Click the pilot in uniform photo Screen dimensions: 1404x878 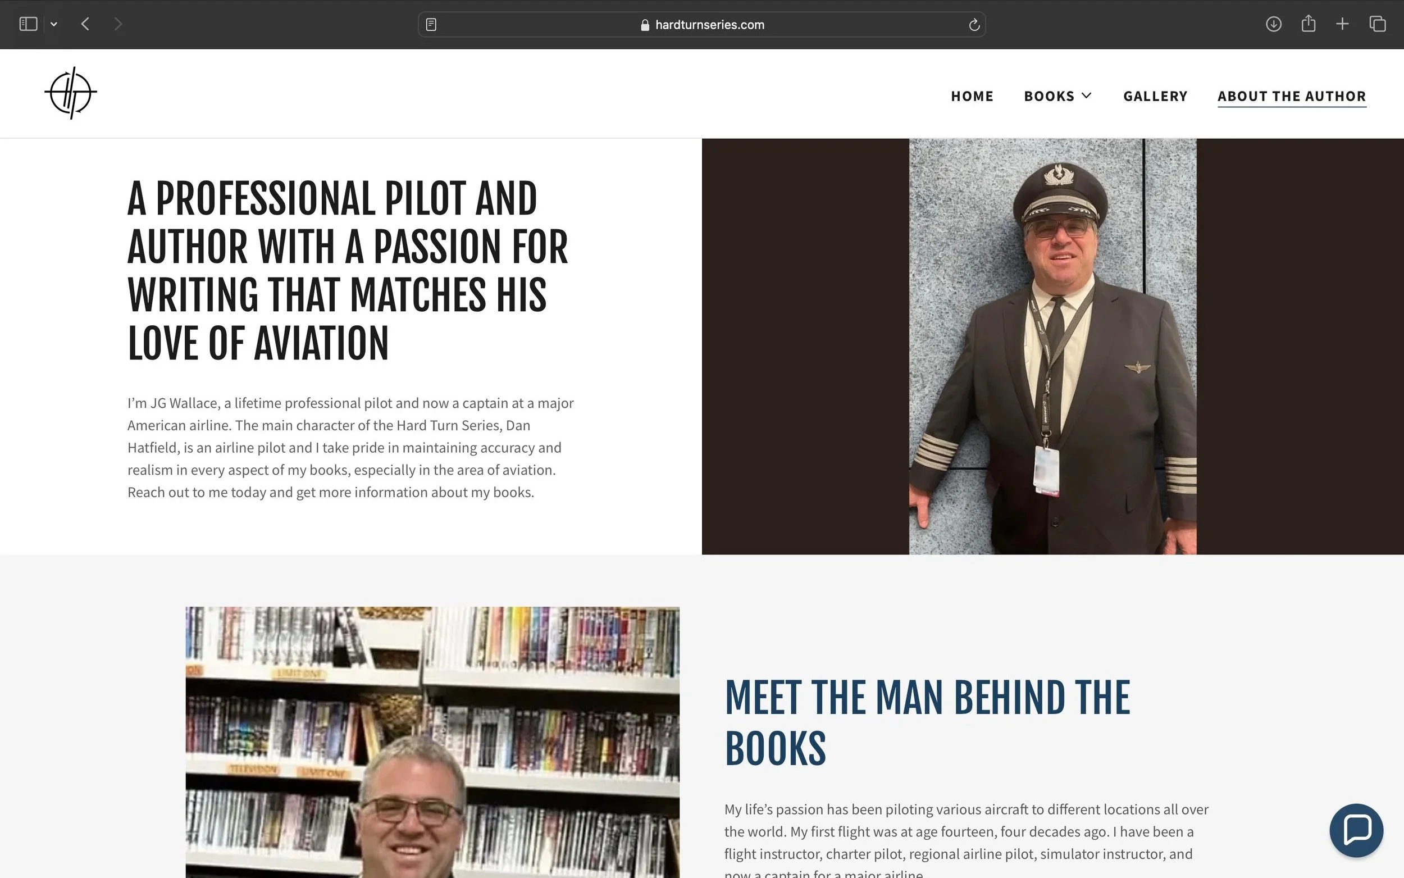[x=1052, y=346]
